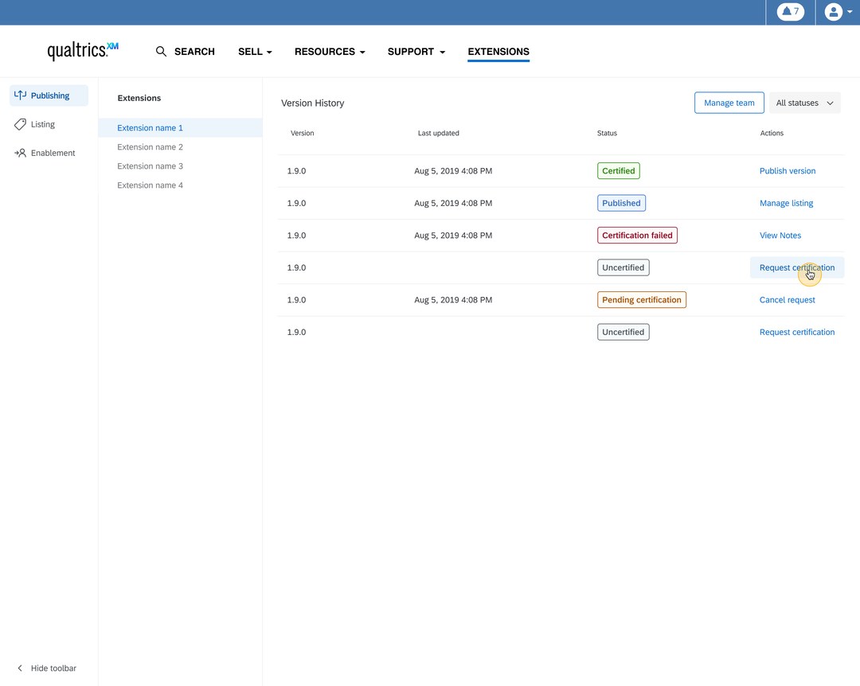Click the Qualtrics XM logo
This screenshot has height=686, width=860.
[83, 50]
